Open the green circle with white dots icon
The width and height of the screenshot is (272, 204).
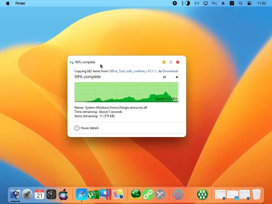(202, 194)
